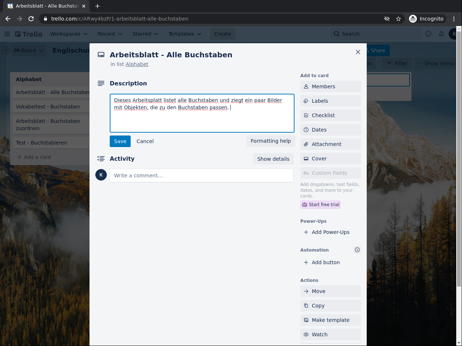Make template from this card
The height and width of the screenshot is (346, 462).
pyautogui.click(x=331, y=320)
